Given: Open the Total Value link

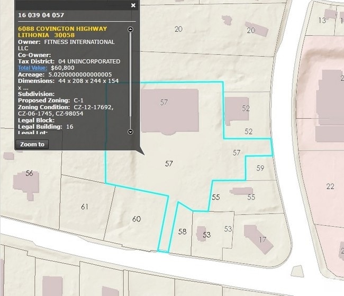Looking at the screenshot, I should click(33, 68).
